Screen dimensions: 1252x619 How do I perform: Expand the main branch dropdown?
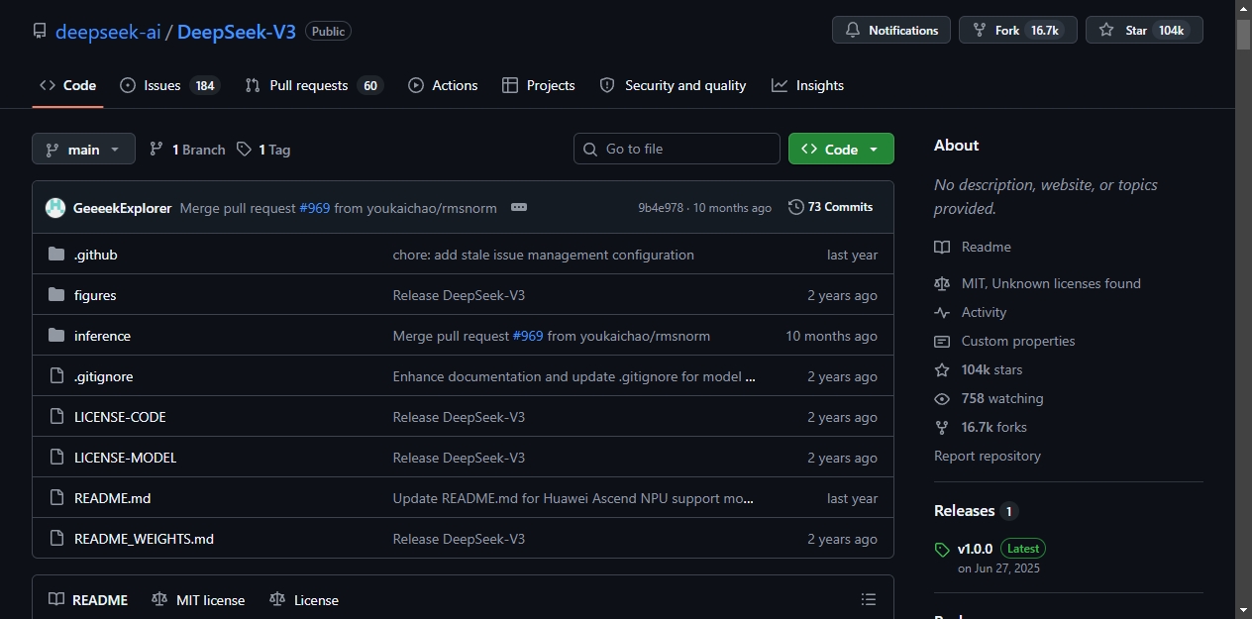[83, 149]
